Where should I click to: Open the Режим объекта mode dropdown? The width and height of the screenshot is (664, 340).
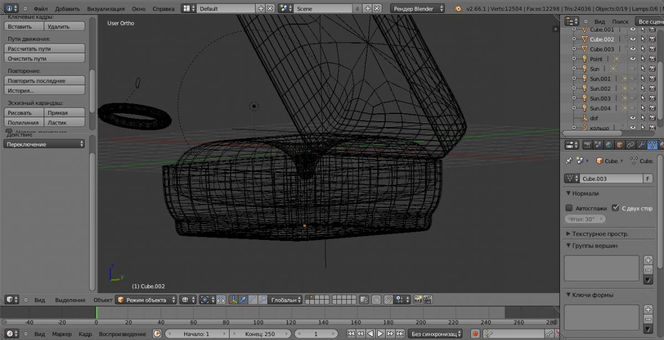pos(146,300)
